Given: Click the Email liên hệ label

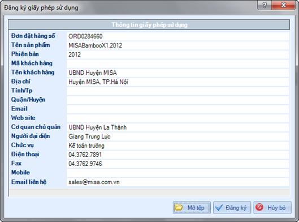Looking at the screenshot, I should pos(29,182).
